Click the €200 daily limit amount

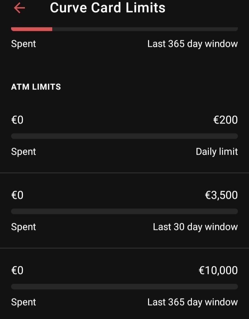225,120
